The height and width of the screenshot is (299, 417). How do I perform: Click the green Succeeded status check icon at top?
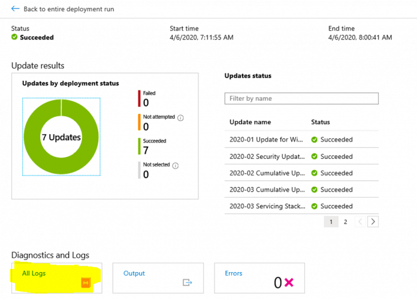coord(14,37)
